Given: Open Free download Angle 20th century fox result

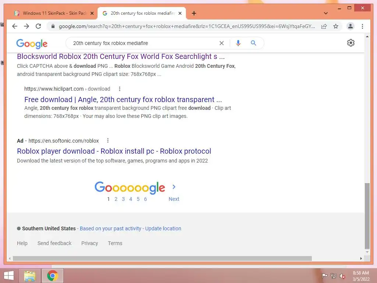Looking at the screenshot, I should point(123,99).
